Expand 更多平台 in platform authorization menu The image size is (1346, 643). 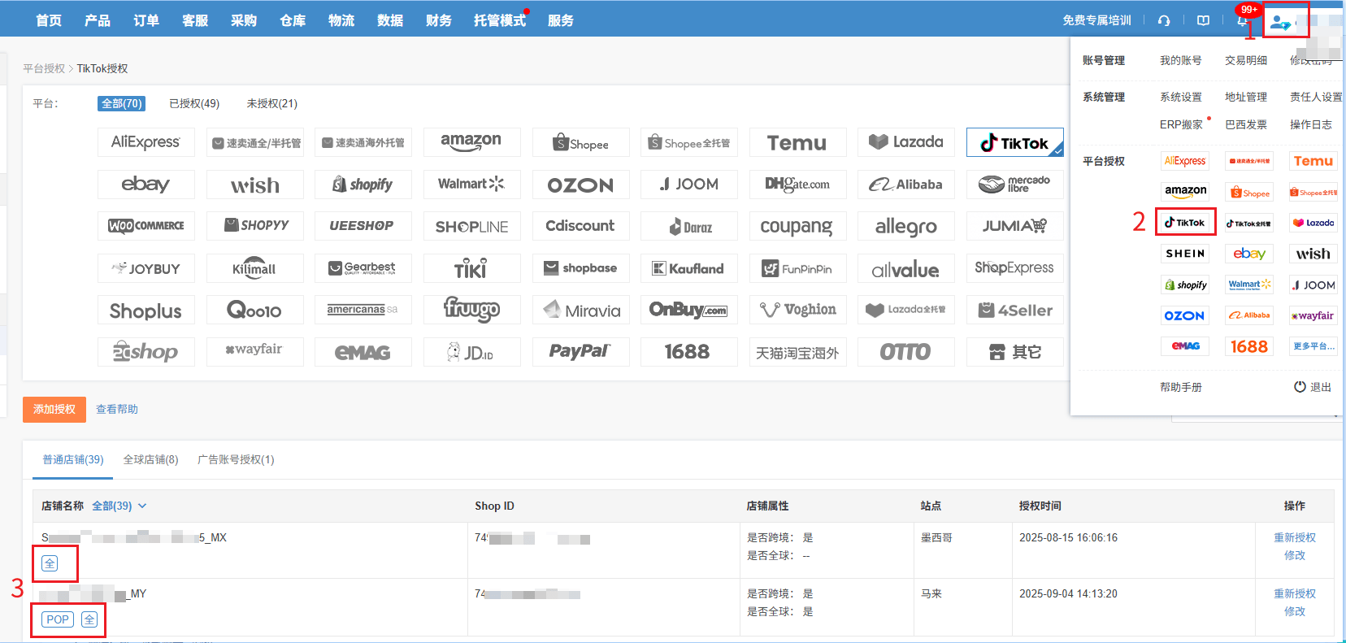point(1313,346)
